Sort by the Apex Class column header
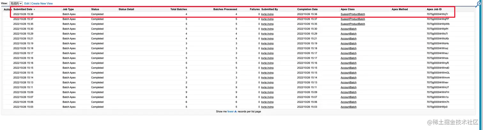 [x=348, y=10]
